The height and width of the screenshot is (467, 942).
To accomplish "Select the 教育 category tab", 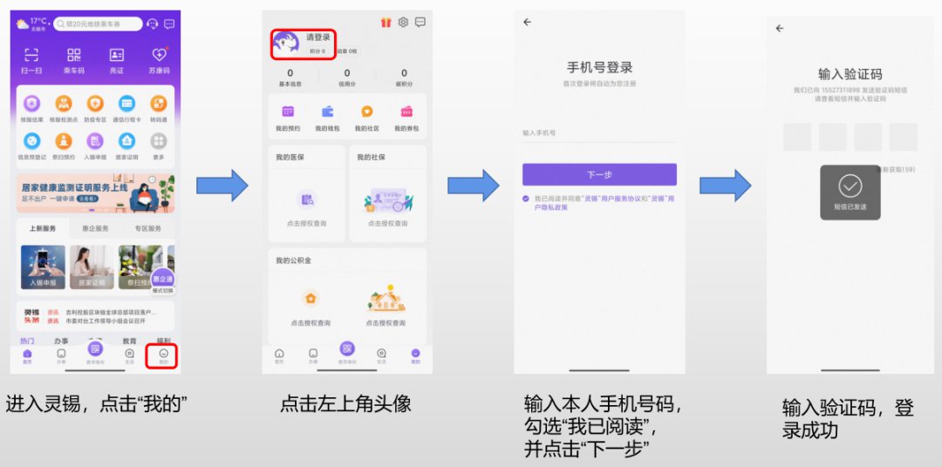I will coord(130,341).
